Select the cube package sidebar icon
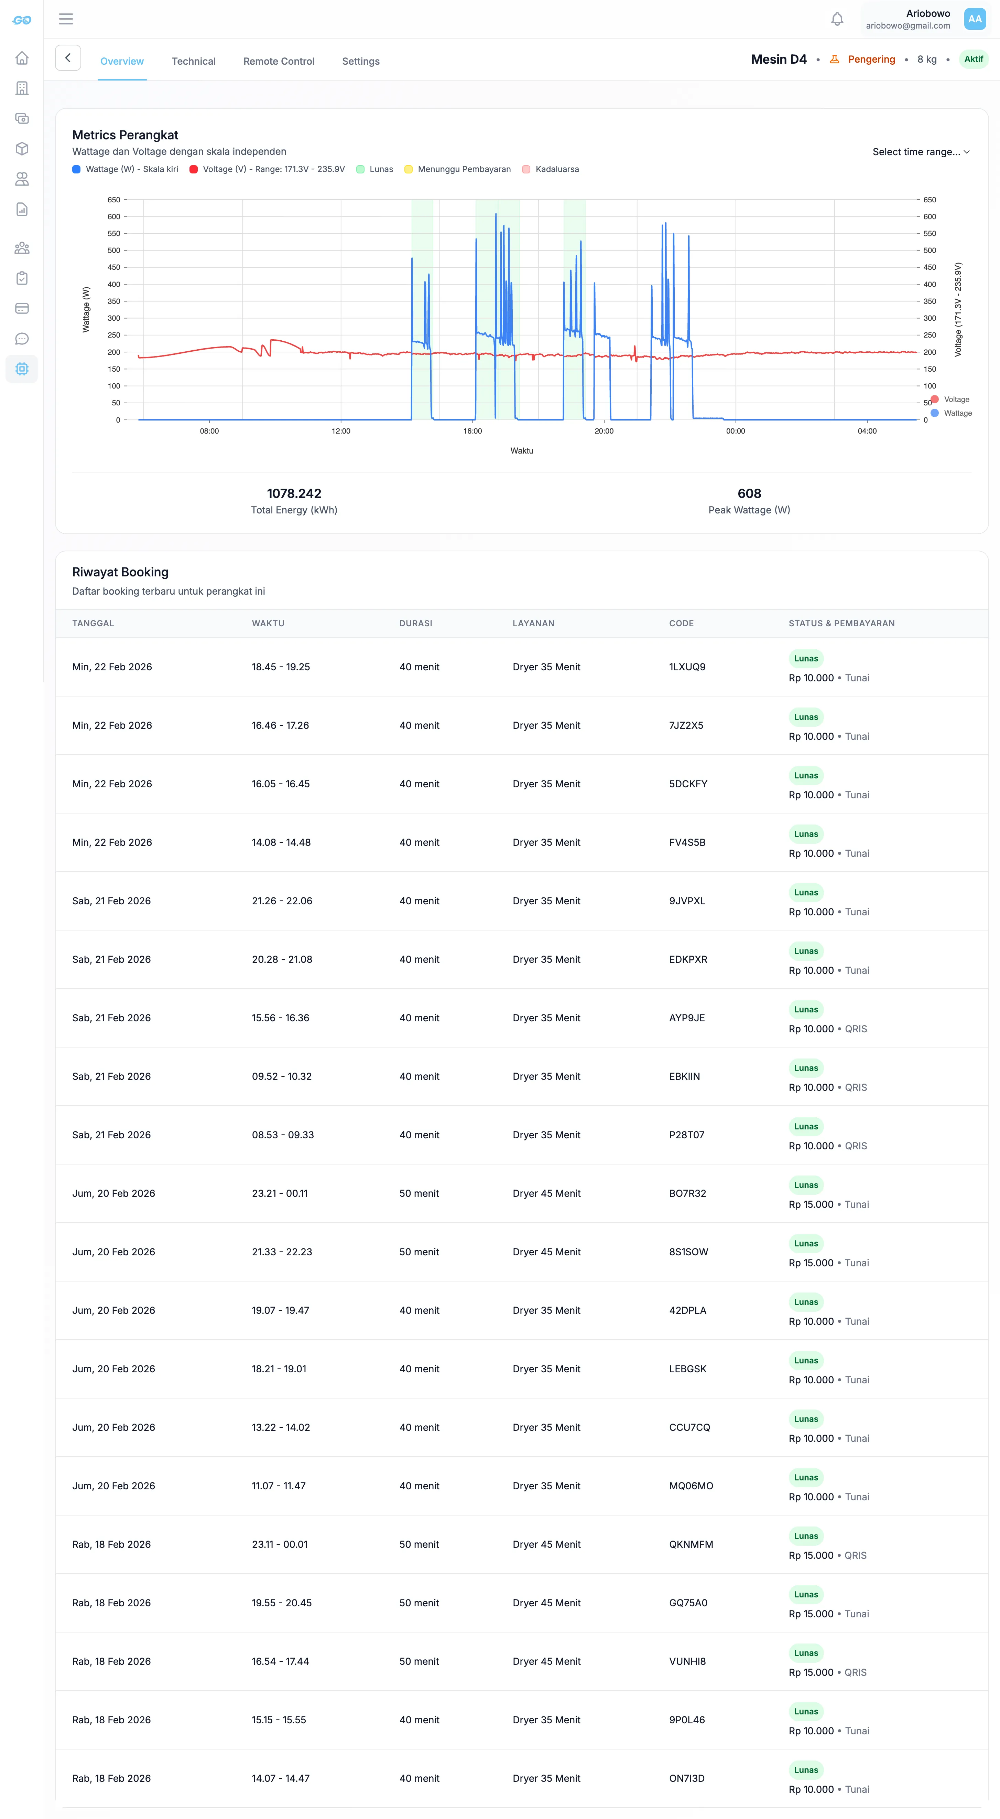This screenshot has height=1819, width=1000. [x=22, y=149]
